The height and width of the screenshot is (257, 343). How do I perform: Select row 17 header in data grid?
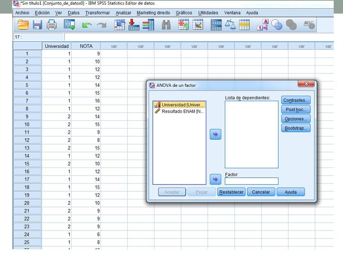pyautogui.click(x=27, y=180)
